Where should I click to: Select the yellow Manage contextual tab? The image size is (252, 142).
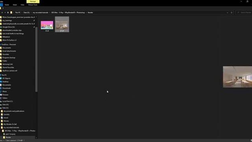[33, 2]
